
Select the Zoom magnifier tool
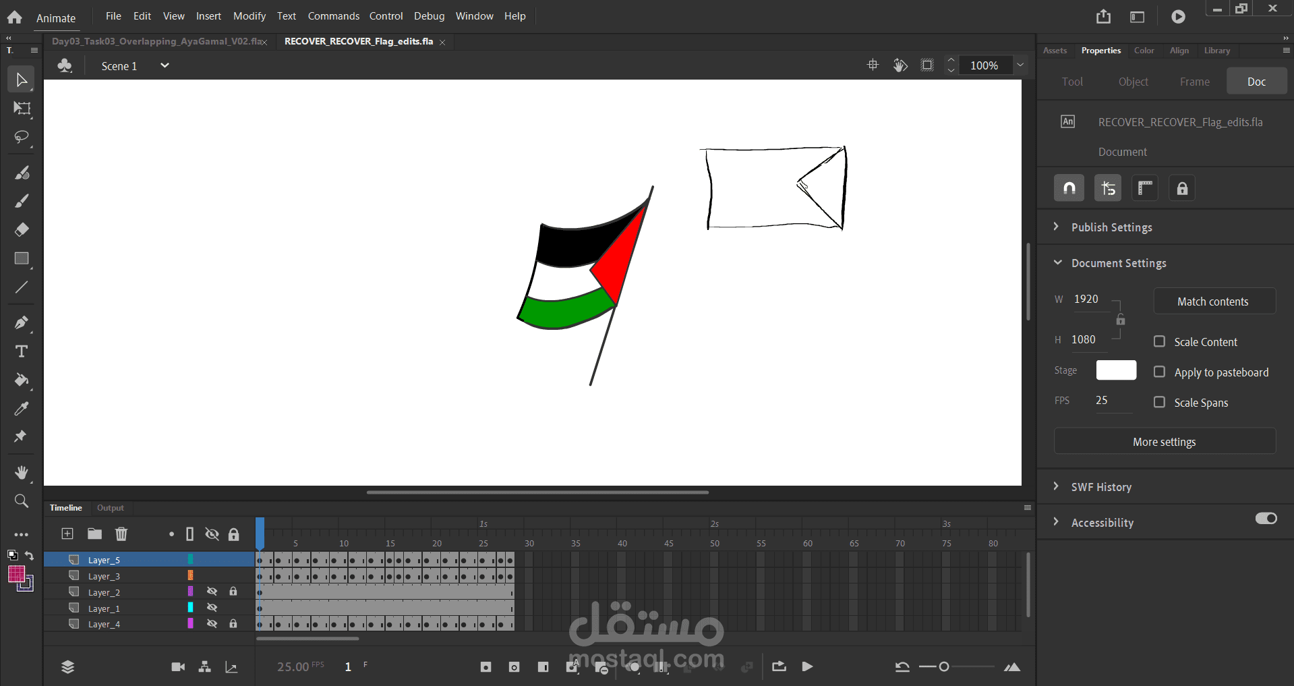22,501
